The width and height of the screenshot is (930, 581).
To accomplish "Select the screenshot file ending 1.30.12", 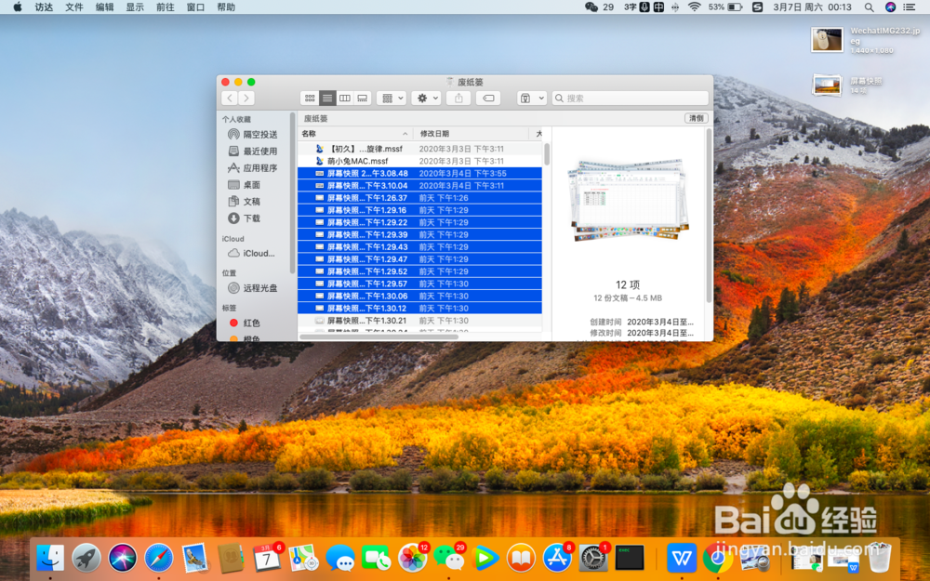I will click(420, 309).
